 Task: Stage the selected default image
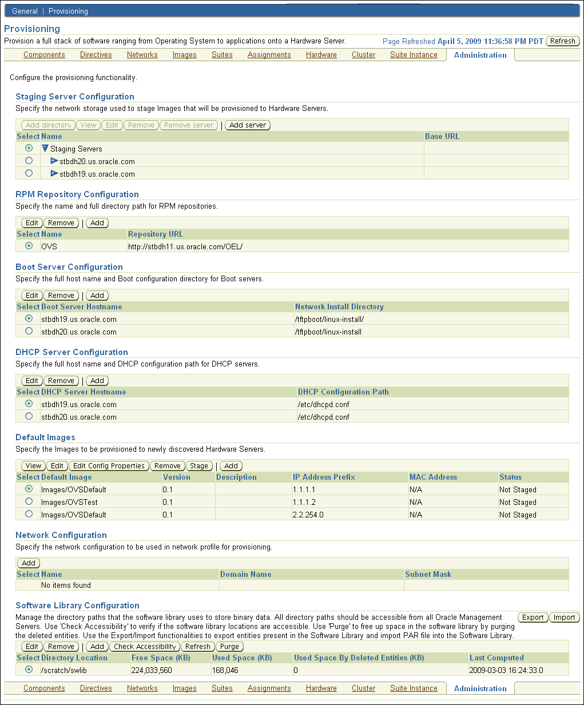click(199, 466)
